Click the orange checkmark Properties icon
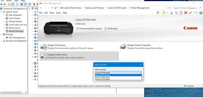Viewport: 203px width, 97px height. [190, 13]
